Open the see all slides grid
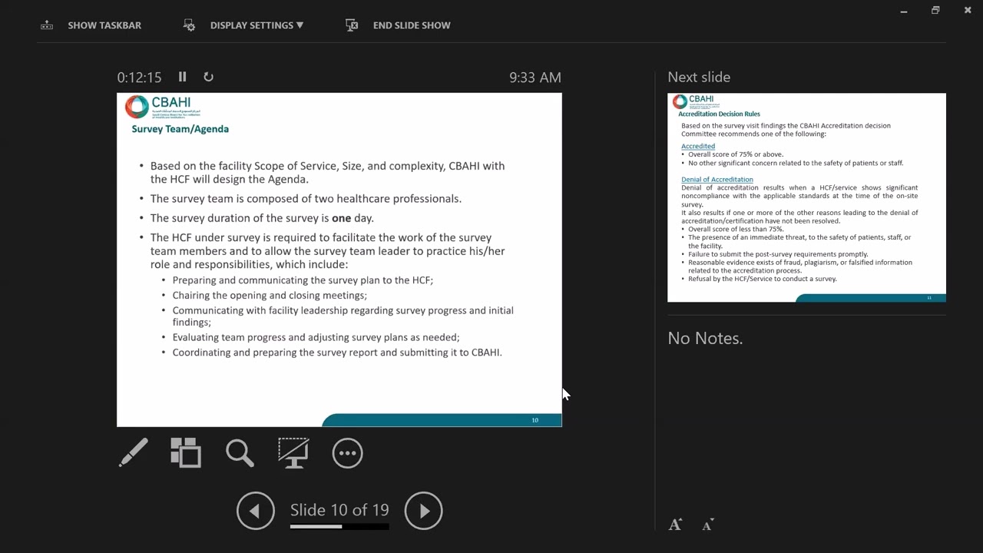The height and width of the screenshot is (553, 983). [x=186, y=452]
